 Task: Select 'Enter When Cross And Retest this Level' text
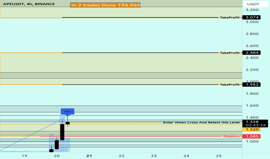pyautogui.click(x=201, y=122)
